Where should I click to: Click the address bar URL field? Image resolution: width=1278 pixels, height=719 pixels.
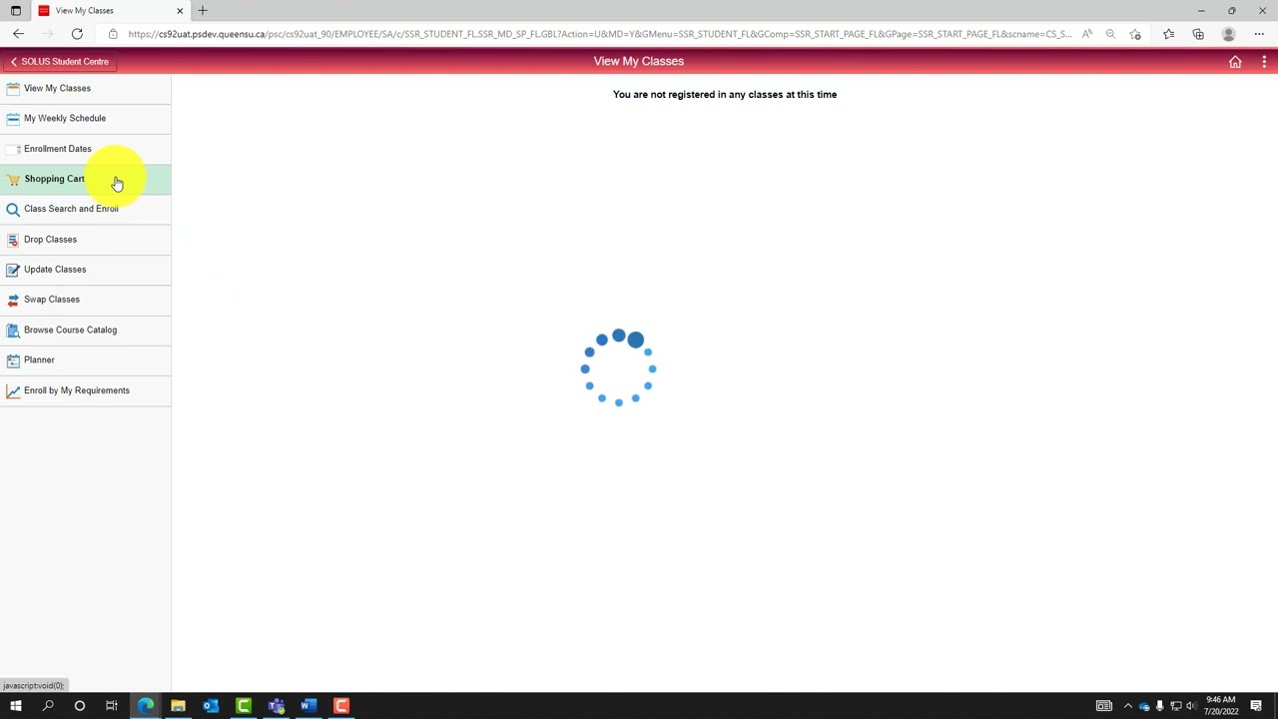(599, 34)
